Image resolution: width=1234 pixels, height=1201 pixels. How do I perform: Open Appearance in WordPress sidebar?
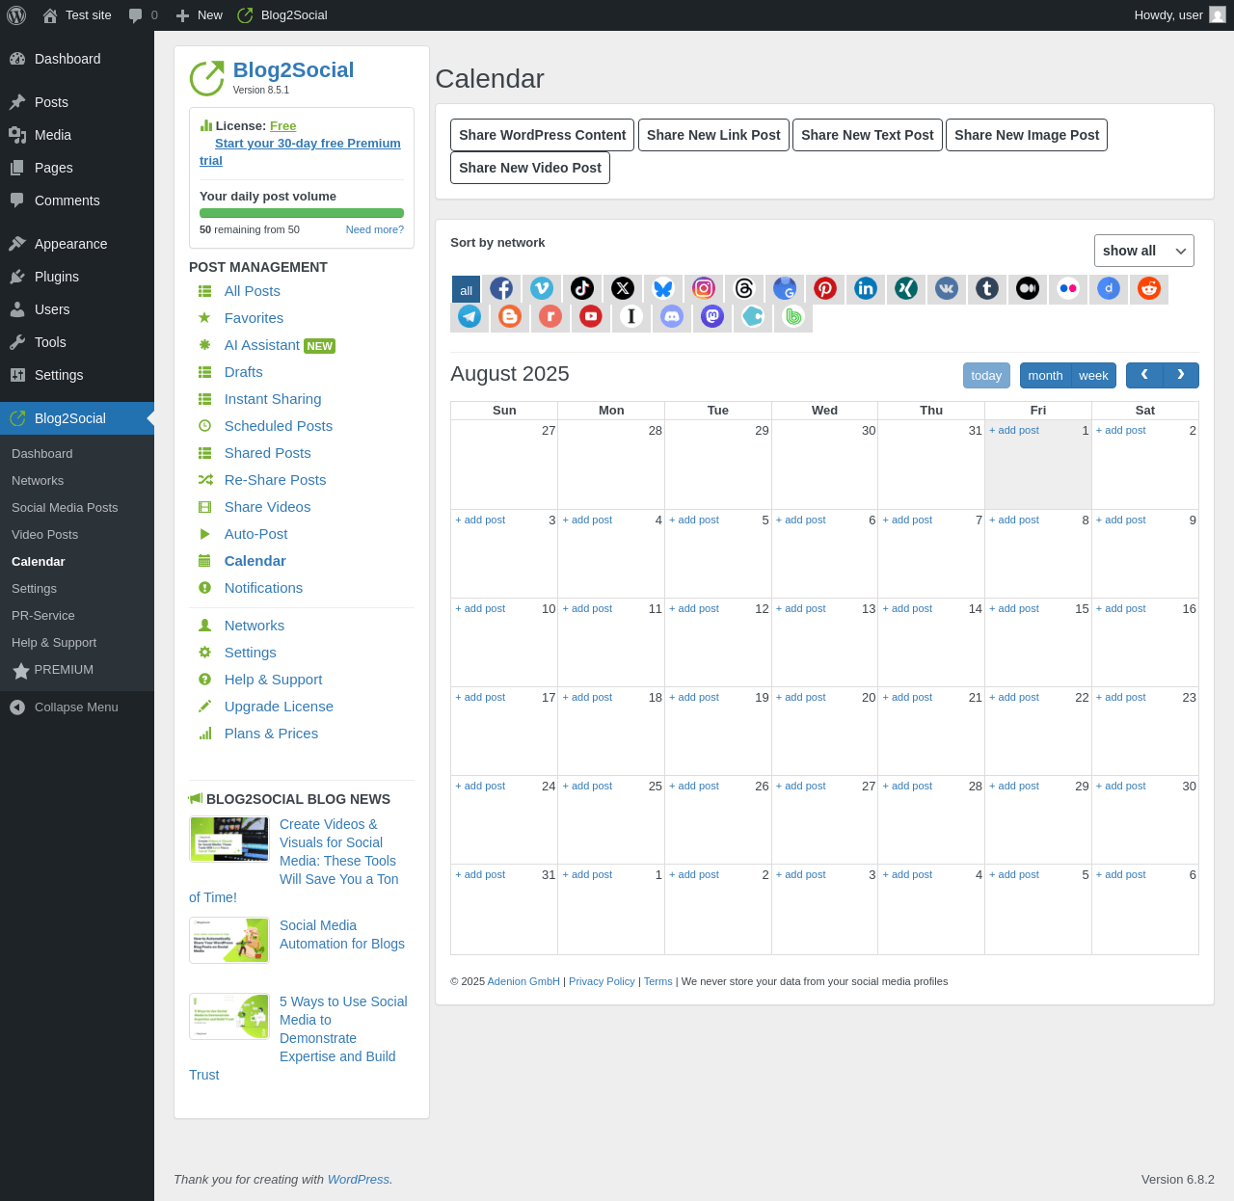click(x=77, y=244)
